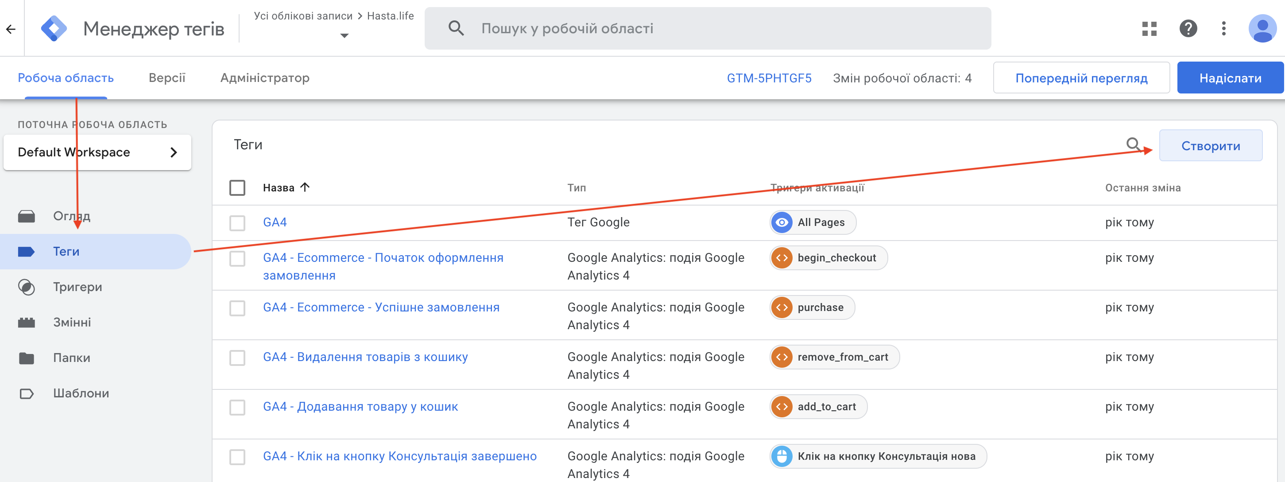Screen dimensions: 1285x482
Task: Click the begin_checkout trigger code icon
Action: click(782, 258)
